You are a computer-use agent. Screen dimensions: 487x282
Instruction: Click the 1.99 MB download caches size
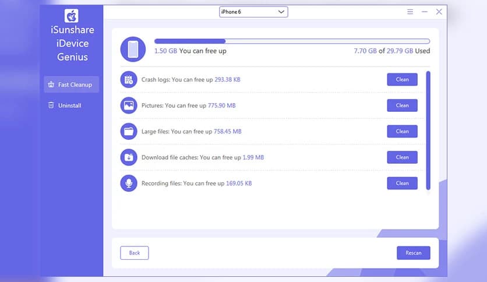pos(253,157)
